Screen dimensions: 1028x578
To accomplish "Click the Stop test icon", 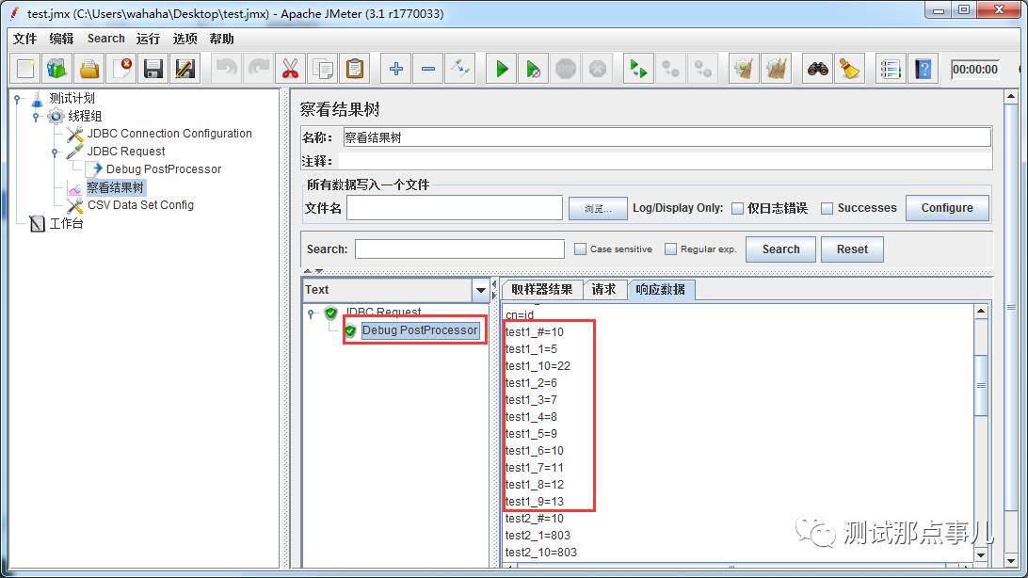I will (x=565, y=69).
